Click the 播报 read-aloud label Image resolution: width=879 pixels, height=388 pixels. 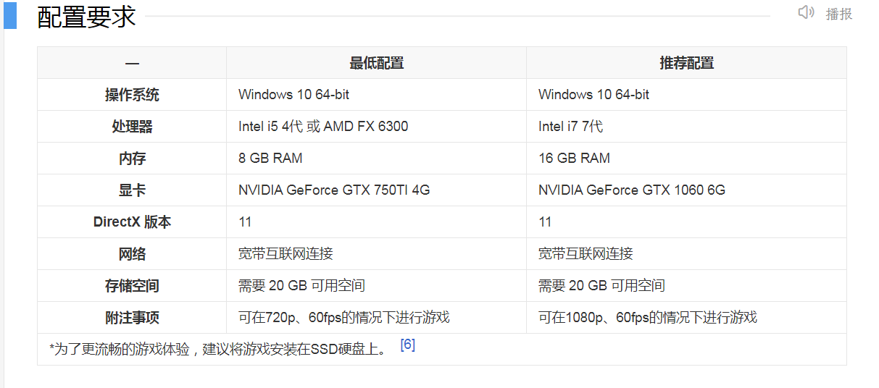(x=839, y=13)
